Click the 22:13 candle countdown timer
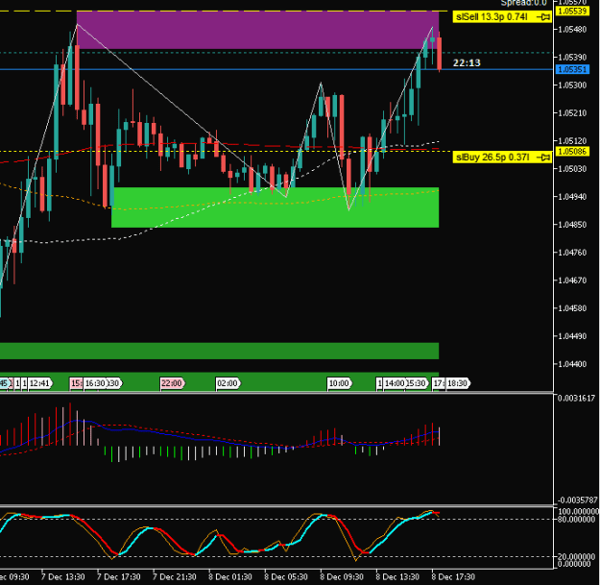The width and height of the screenshot is (600, 585). point(467,62)
